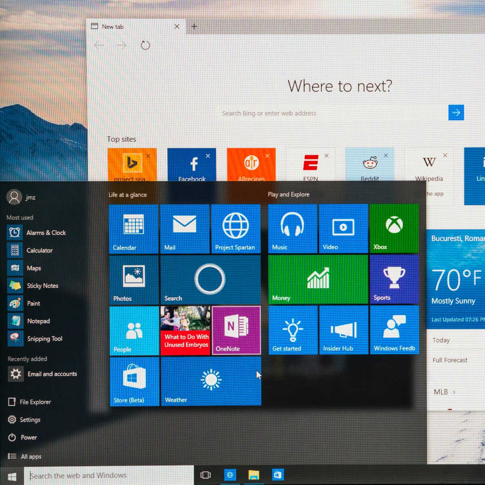Screen dimensions: 485x485
Task: Remove ESPN from top sites
Action: point(327,156)
